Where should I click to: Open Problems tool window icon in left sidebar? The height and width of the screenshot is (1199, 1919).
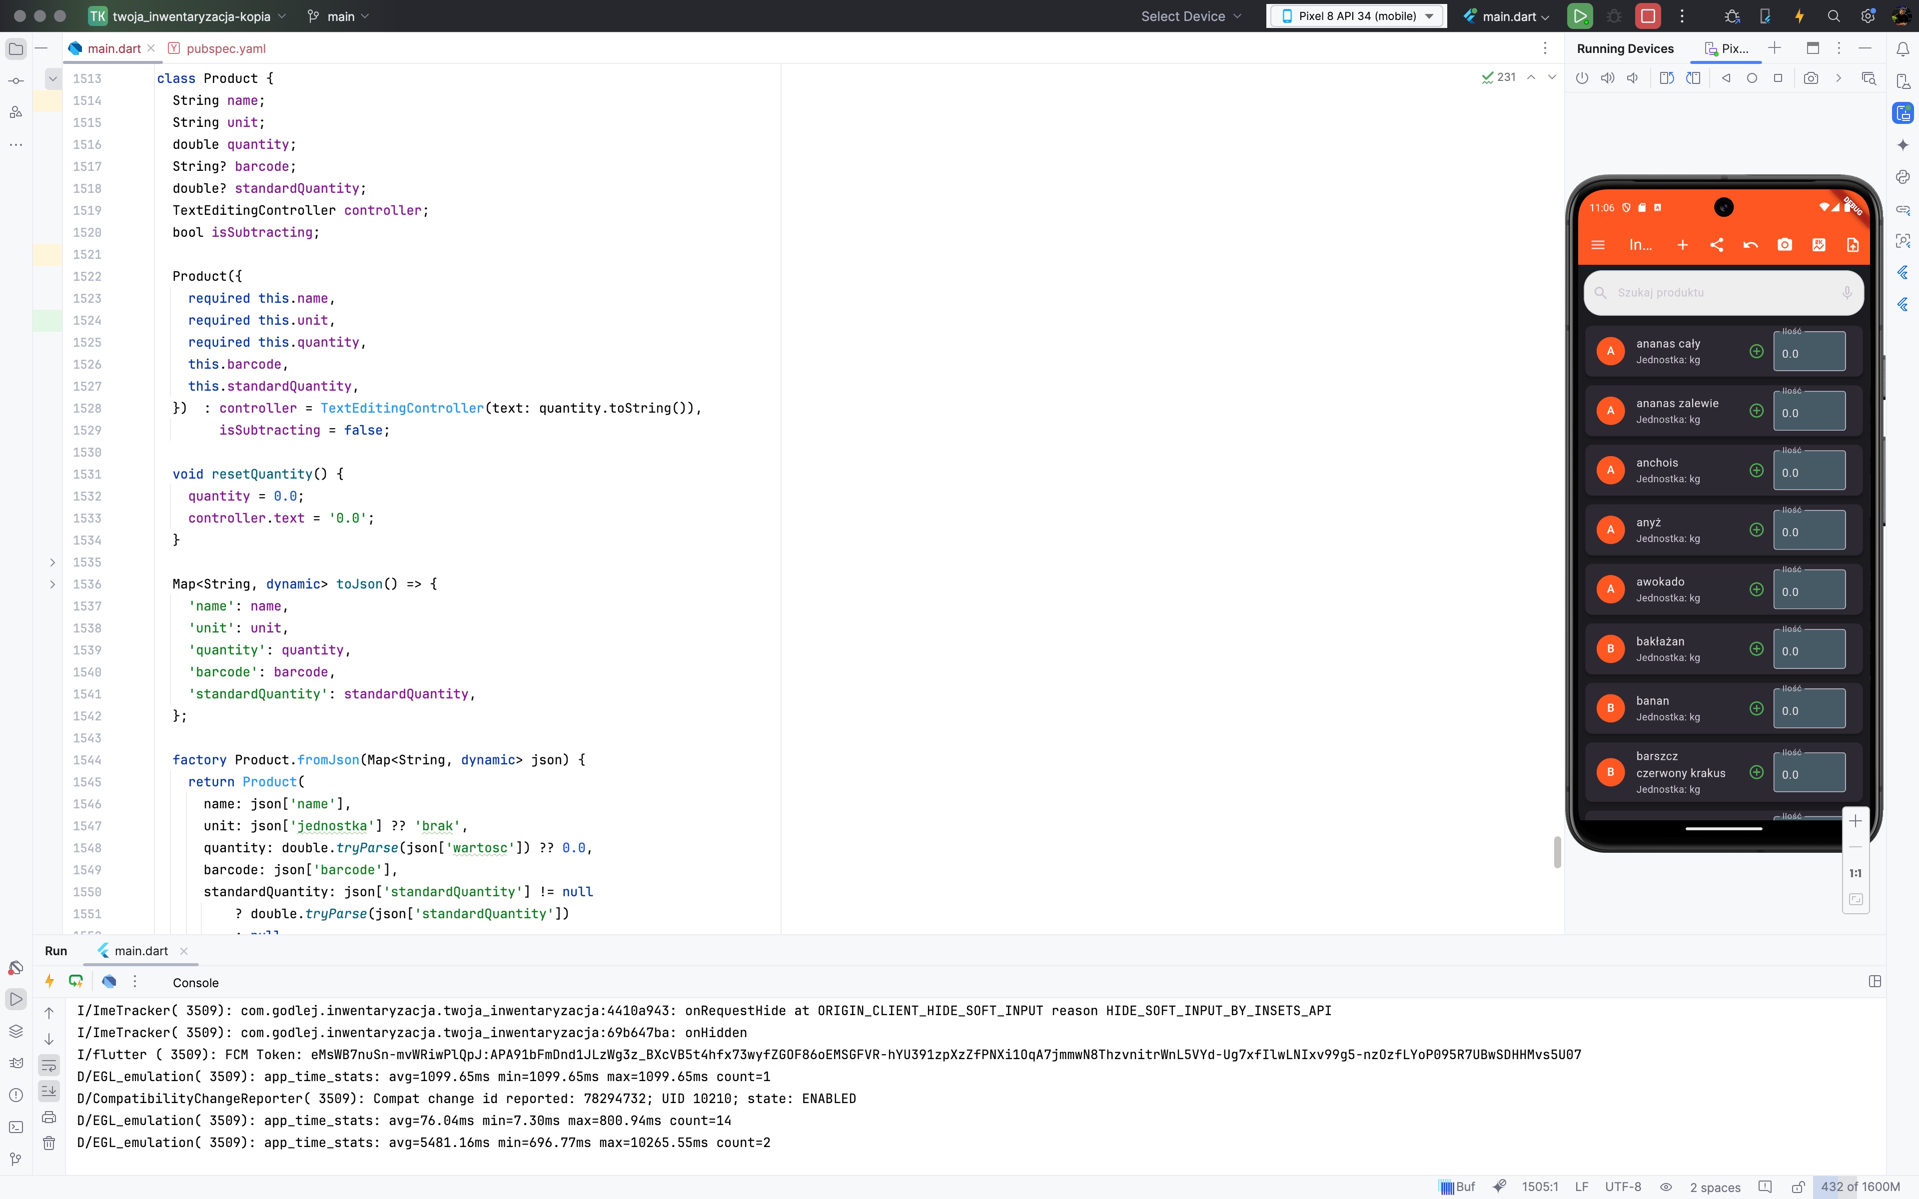(16, 1095)
